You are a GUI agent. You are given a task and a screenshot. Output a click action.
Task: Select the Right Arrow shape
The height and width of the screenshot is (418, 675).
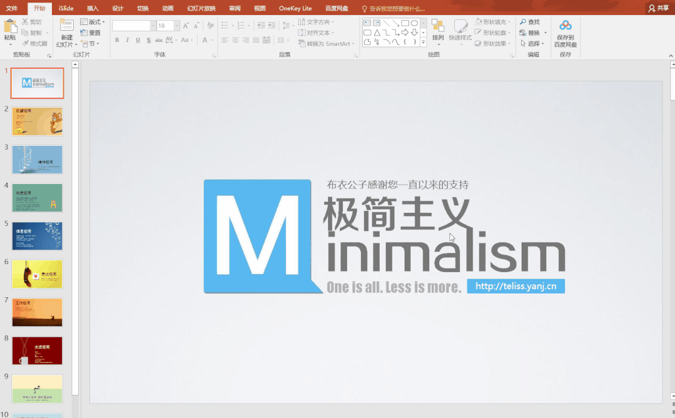point(405,33)
